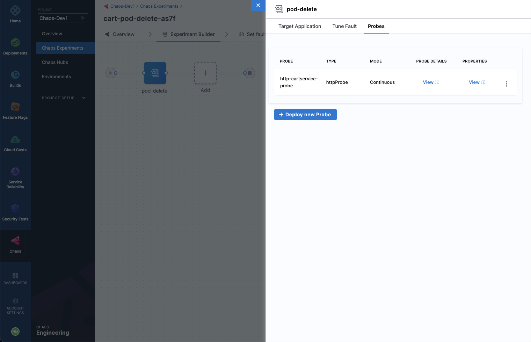View probe details for http-cartservice-probe
The width and height of the screenshot is (531, 342).
coord(428,82)
